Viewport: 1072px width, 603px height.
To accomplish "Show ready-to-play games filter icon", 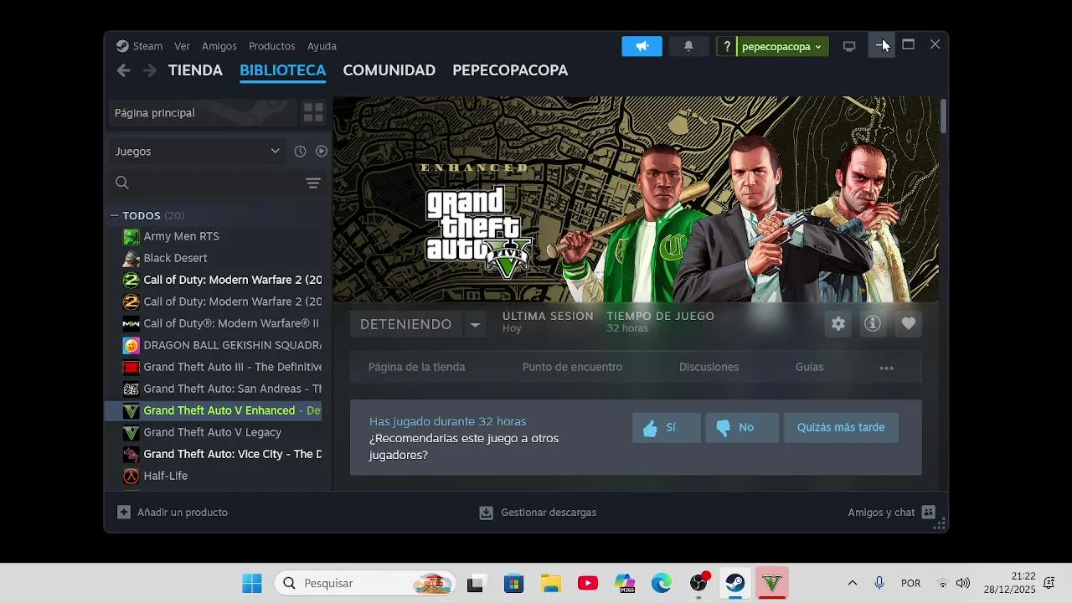I will tap(322, 152).
